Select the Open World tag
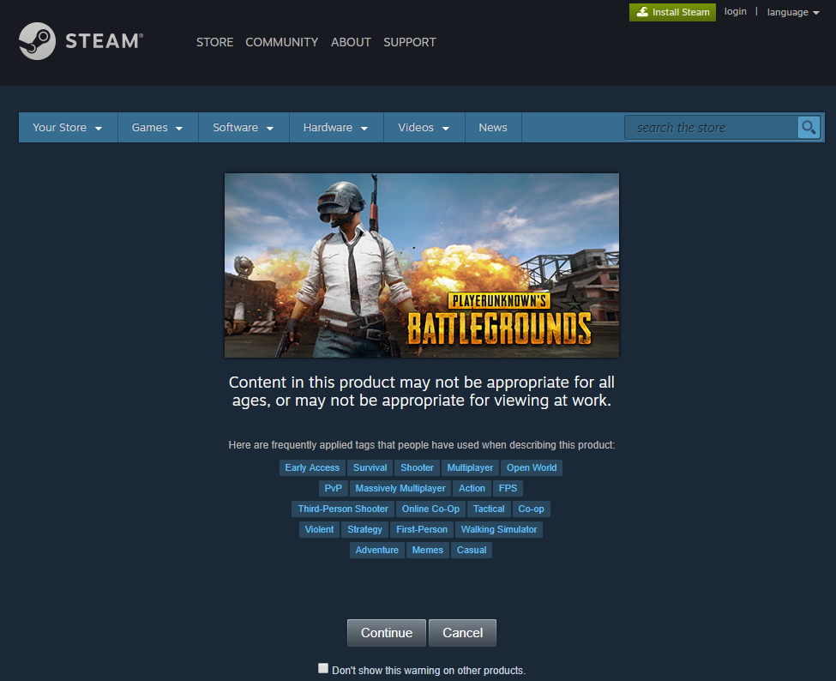836x681 pixels. [532, 467]
